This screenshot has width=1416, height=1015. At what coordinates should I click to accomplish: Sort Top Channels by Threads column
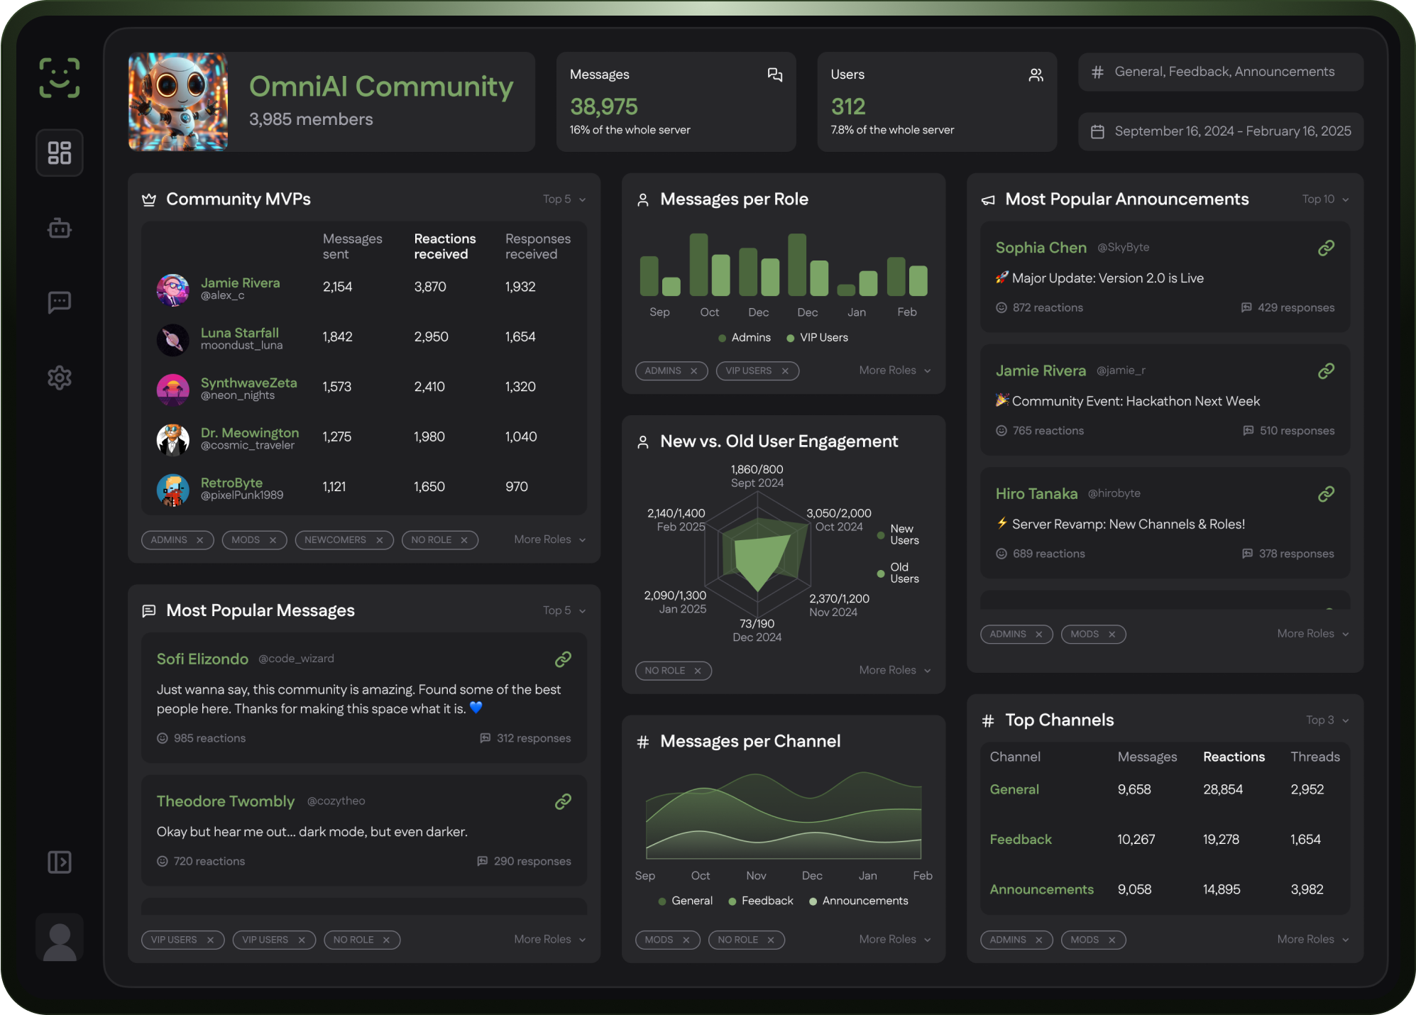[x=1315, y=757]
